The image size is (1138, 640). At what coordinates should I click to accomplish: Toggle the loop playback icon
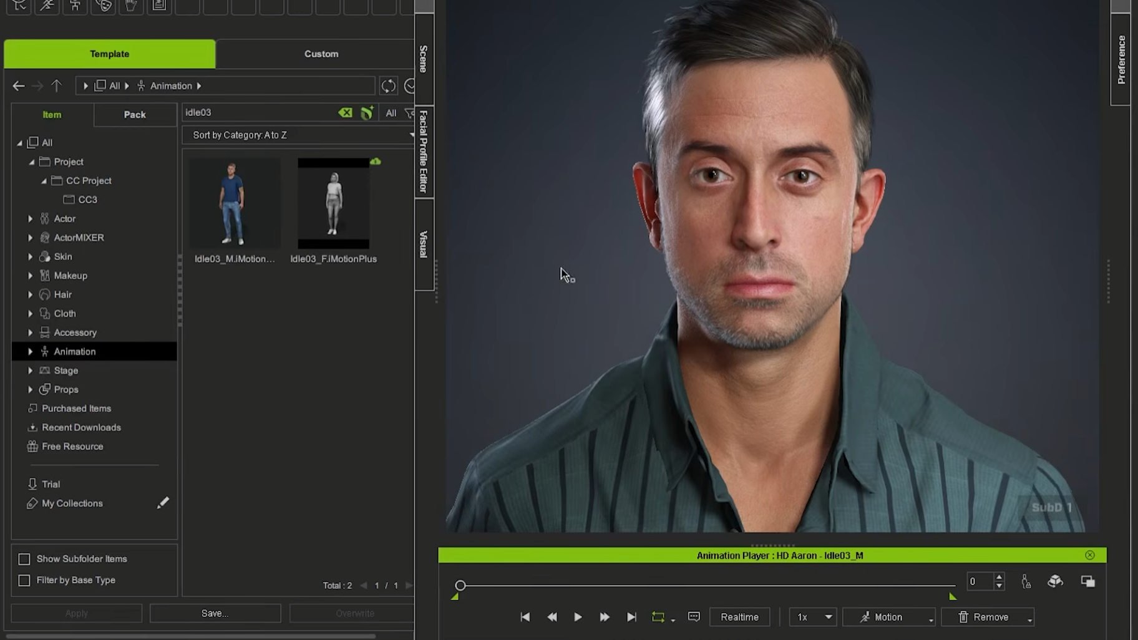(658, 617)
